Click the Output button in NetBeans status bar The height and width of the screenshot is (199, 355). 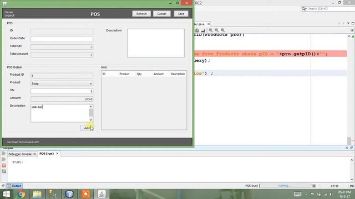coord(14,186)
